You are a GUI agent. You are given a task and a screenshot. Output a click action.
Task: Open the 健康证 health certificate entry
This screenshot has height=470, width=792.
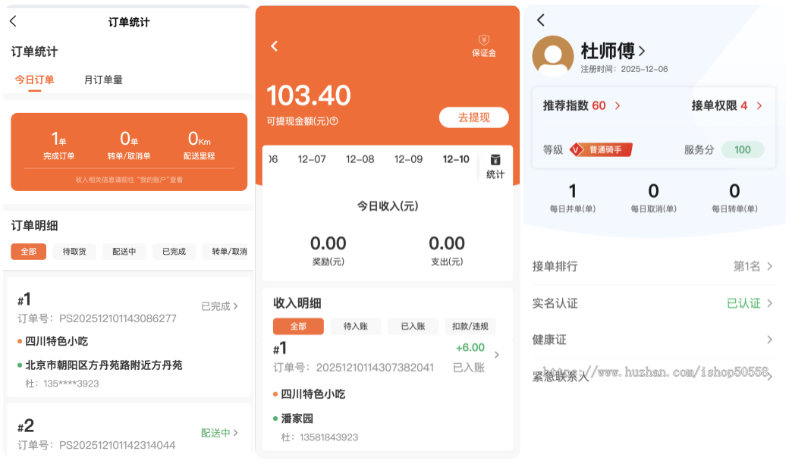click(x=653, y=340)
